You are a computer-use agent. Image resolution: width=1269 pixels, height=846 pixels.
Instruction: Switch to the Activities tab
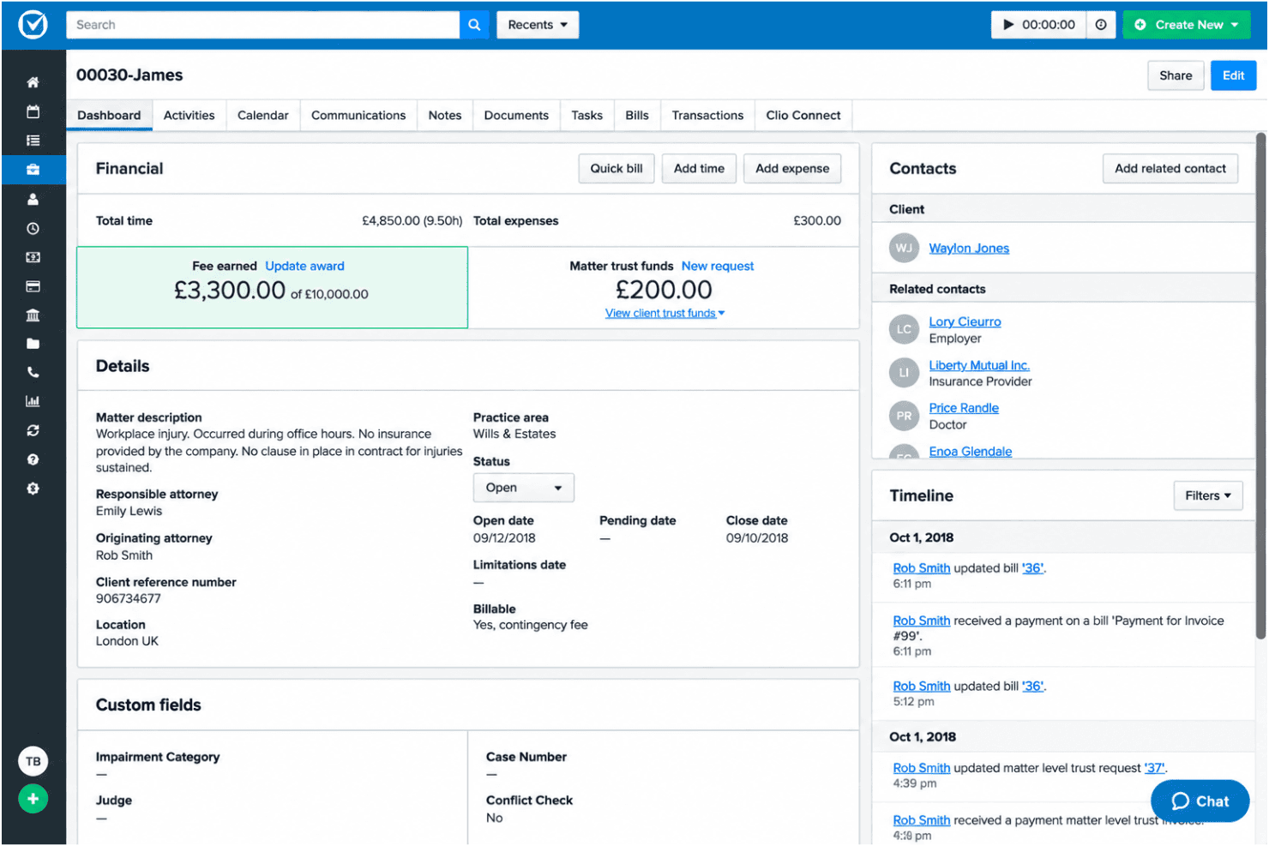pyautogui.click(x=189, y=116)
